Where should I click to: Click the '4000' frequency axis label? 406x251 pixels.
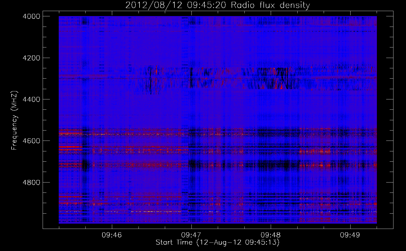click(x=31, y=16)
